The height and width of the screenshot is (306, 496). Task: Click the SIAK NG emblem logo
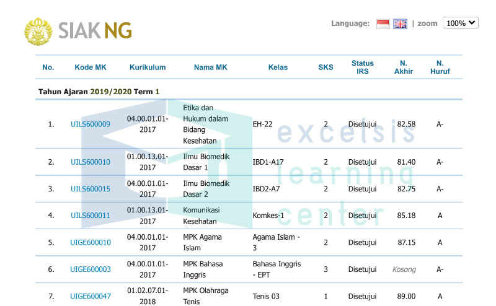pyautogui.click(x=38, y=30)
